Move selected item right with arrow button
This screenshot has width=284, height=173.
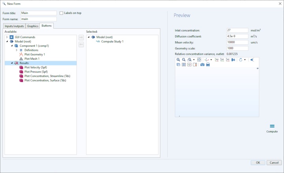point(81,38)
